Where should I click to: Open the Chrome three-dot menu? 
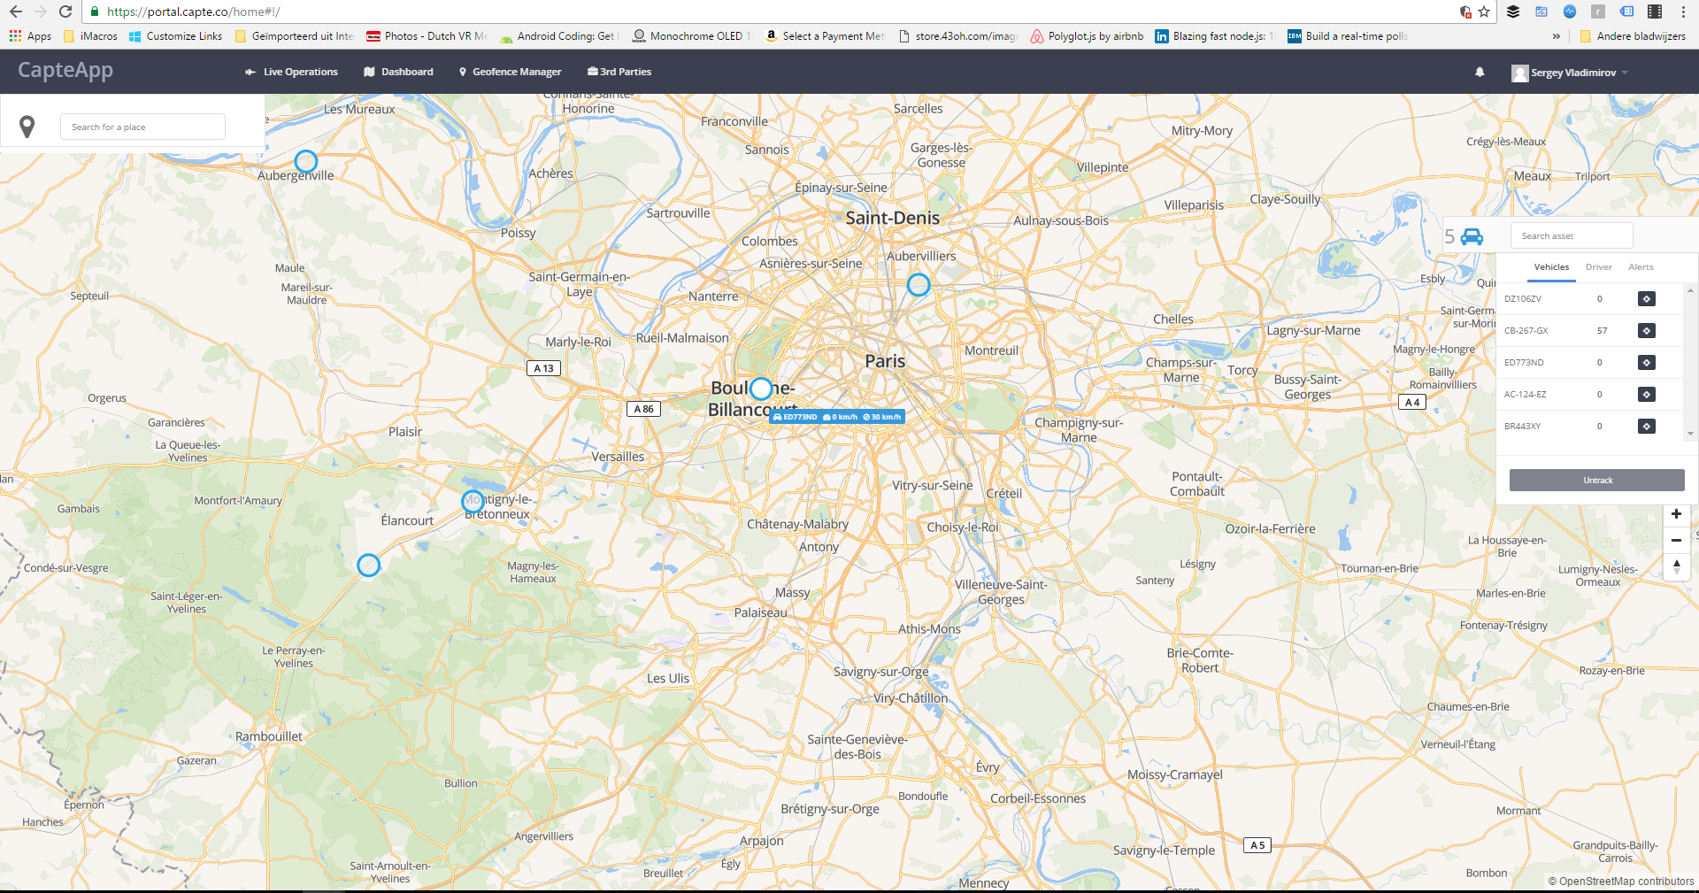[1683, 12]
